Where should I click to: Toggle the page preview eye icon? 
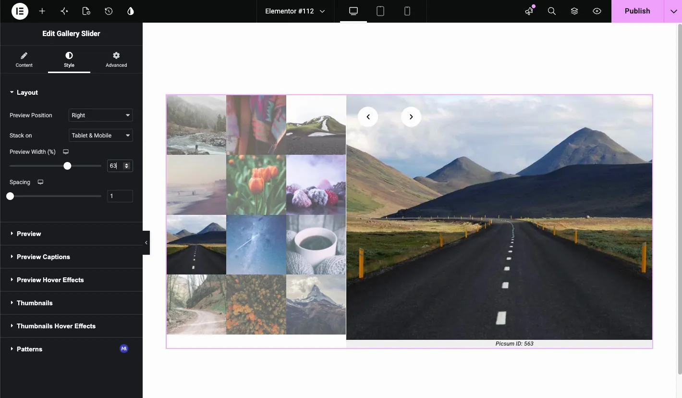click(x=597, y=11)
